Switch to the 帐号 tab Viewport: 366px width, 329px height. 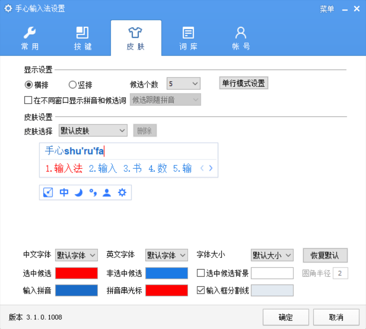(x=241, y=38)
